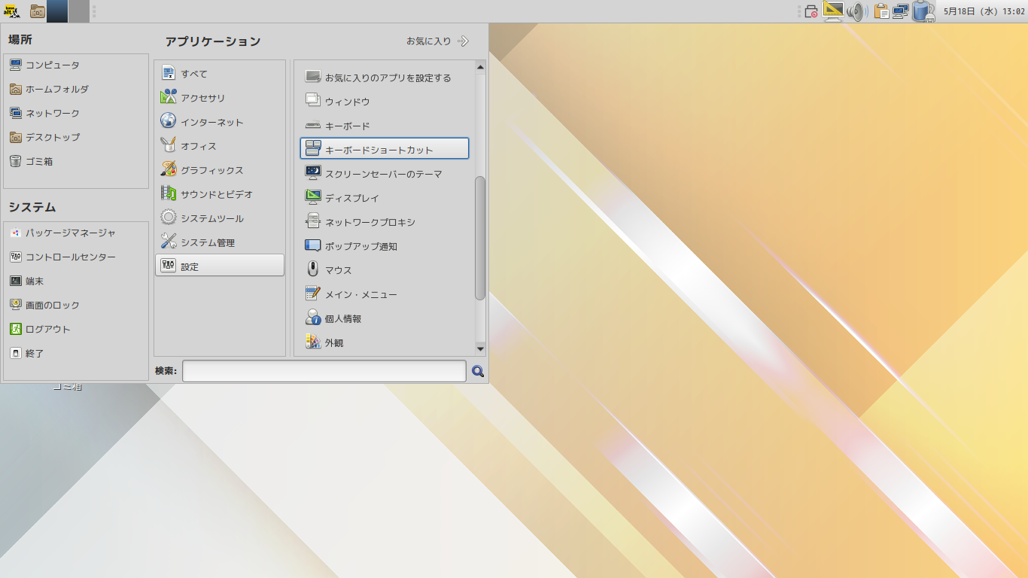
Task: Open ウィンドウ settings
Action: pyautogui.click(x=385, y=102)
